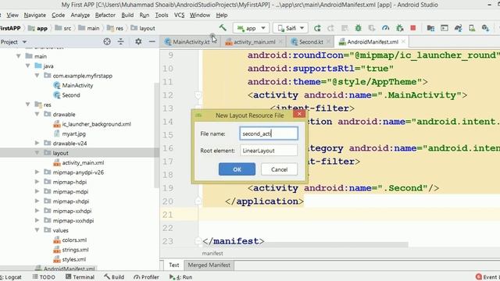Hide the Project panel with minus icon

point(152,41)
